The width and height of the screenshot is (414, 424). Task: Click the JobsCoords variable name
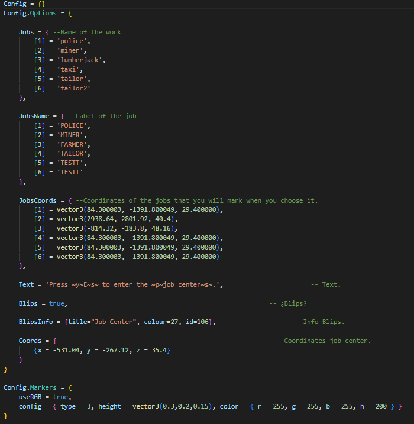38,200
